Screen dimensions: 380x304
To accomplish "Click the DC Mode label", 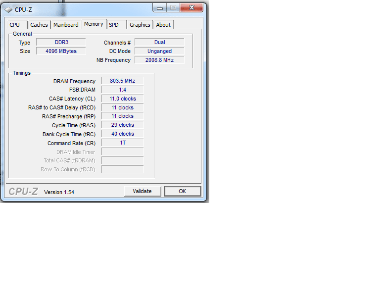I will pyautogui.click(x=120, y=51).
